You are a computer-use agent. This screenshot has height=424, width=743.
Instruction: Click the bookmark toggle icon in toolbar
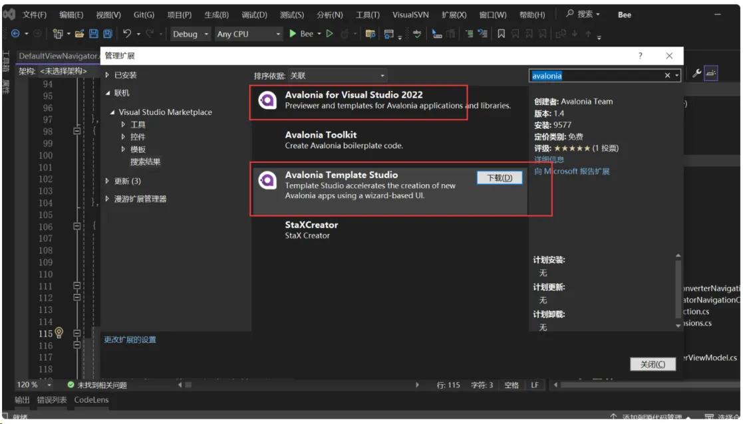[501, 34]
